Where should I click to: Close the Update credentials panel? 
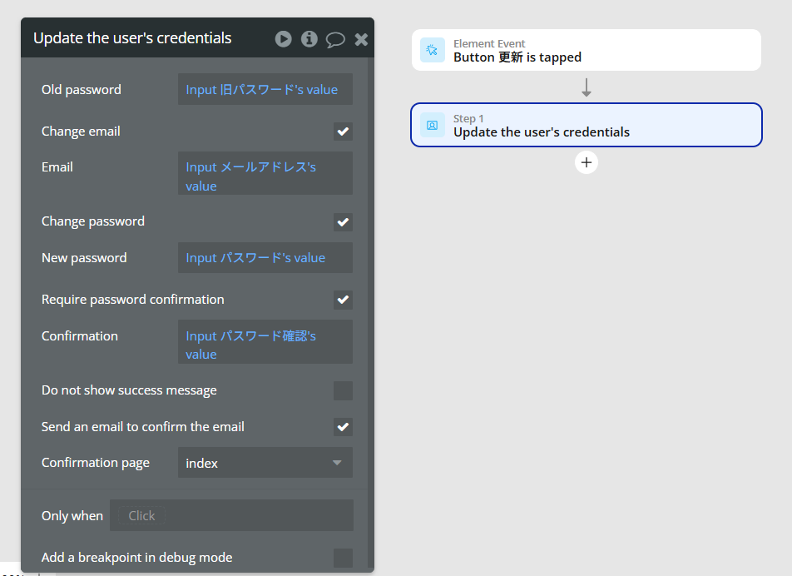click(361, 39)
